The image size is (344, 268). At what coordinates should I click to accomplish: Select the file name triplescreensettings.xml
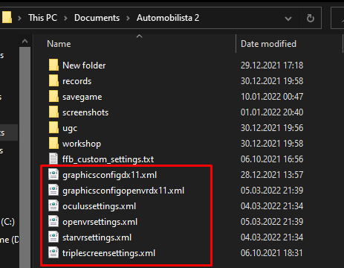pyautogui.click(x=108, y=253)
